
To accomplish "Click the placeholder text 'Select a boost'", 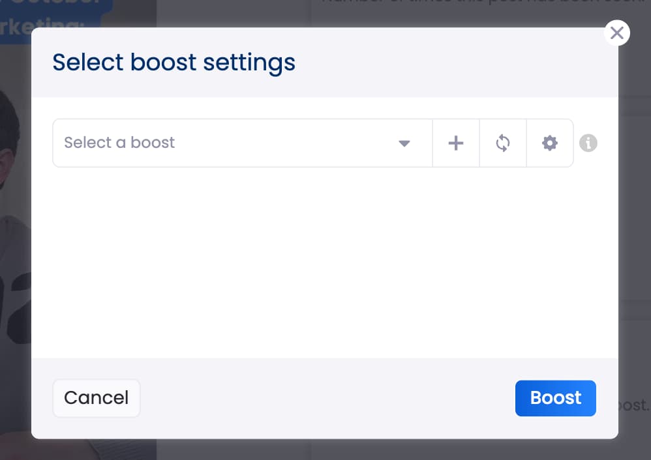I will (119, 143).
